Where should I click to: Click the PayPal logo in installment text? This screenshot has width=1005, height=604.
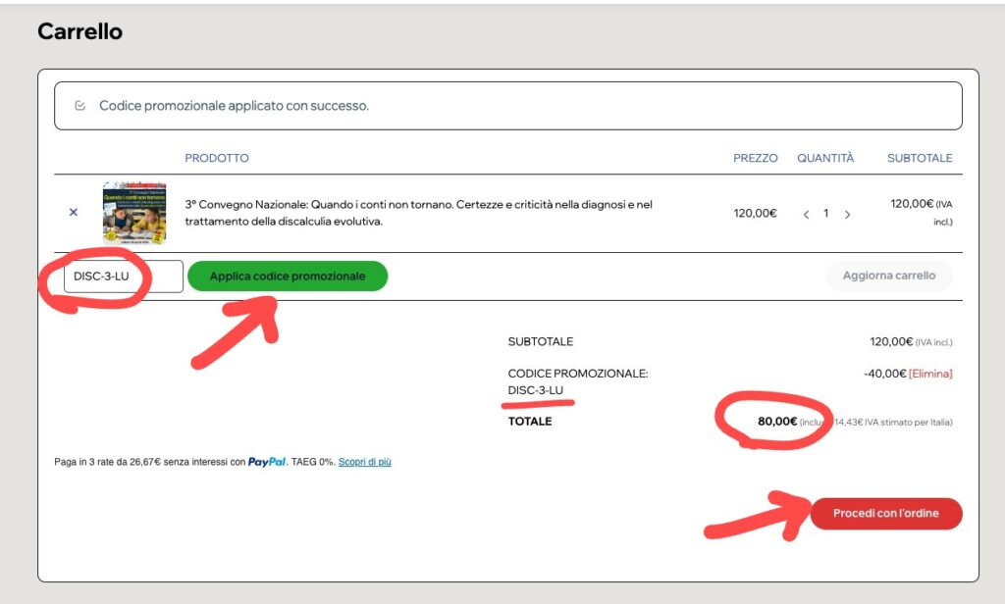pos(267,462)
